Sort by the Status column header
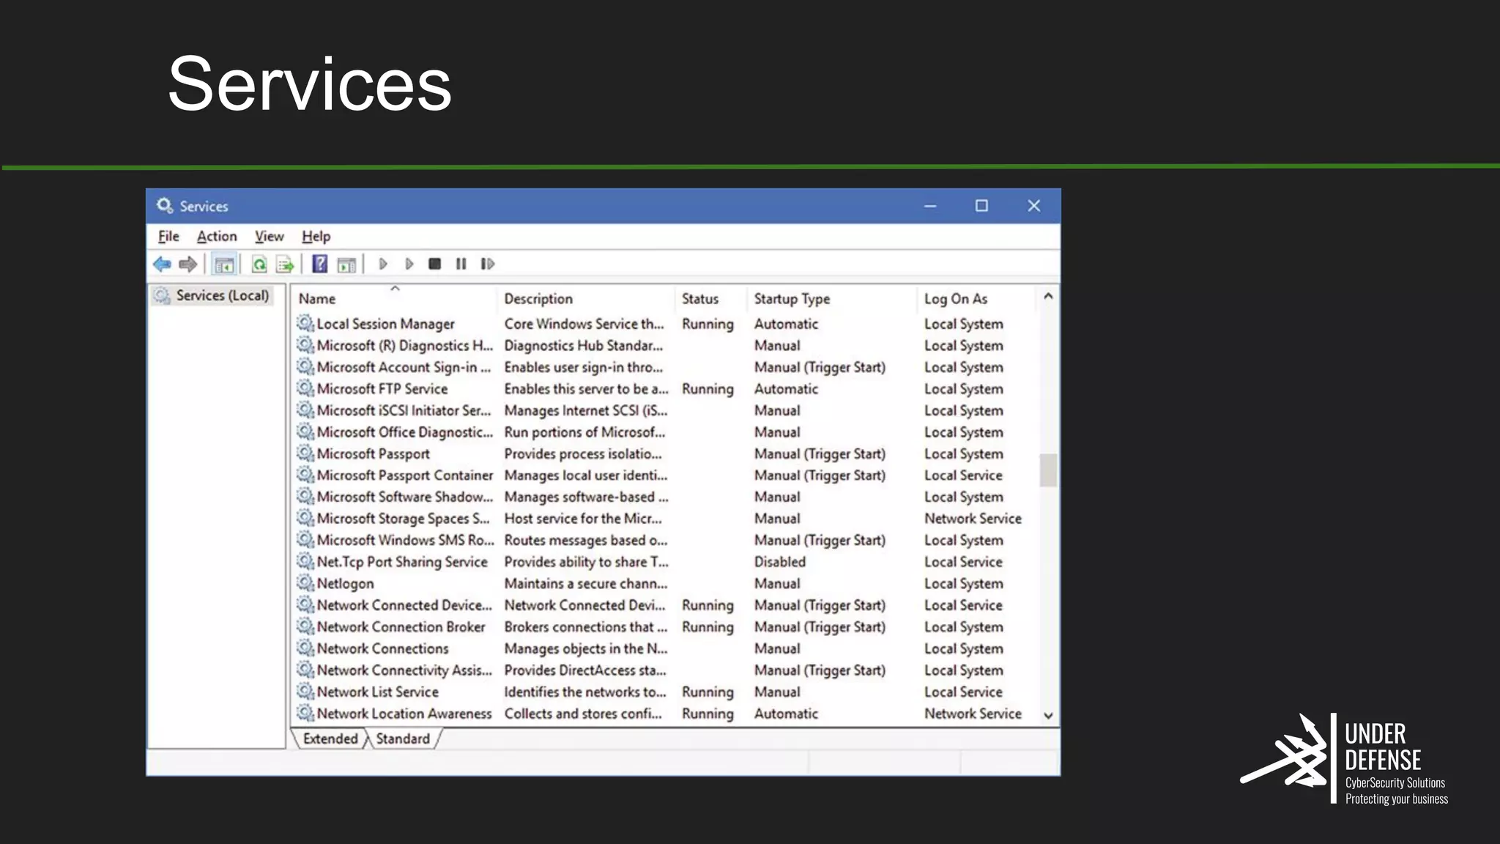The height and width of the screenshot is (844, 1500). click(700, 299)
